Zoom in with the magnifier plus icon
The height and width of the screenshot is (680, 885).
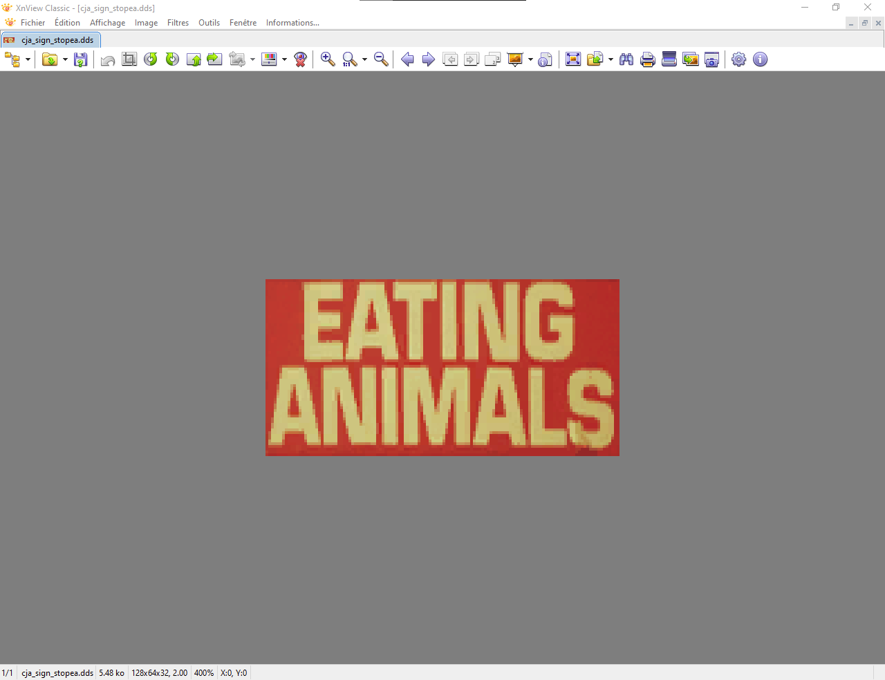click(x=328, y=59)
